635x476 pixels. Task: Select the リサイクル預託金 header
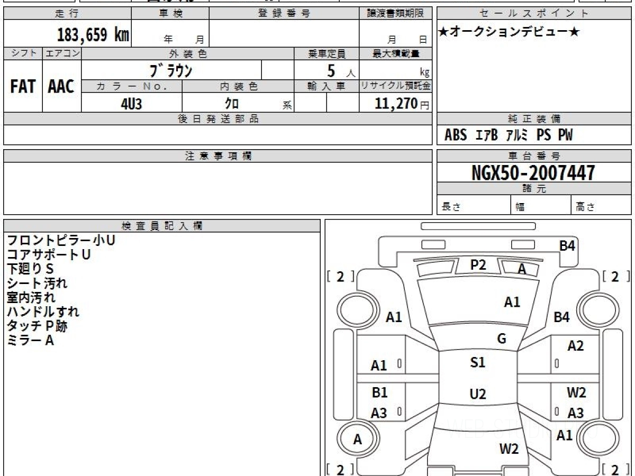coord(396,86)
